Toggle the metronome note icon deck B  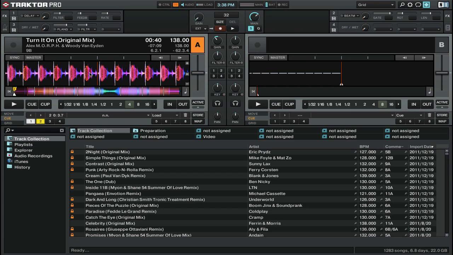click(x=430, y=91)
